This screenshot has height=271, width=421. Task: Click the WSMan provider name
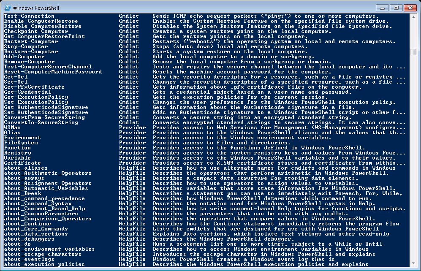click(12, 128)
